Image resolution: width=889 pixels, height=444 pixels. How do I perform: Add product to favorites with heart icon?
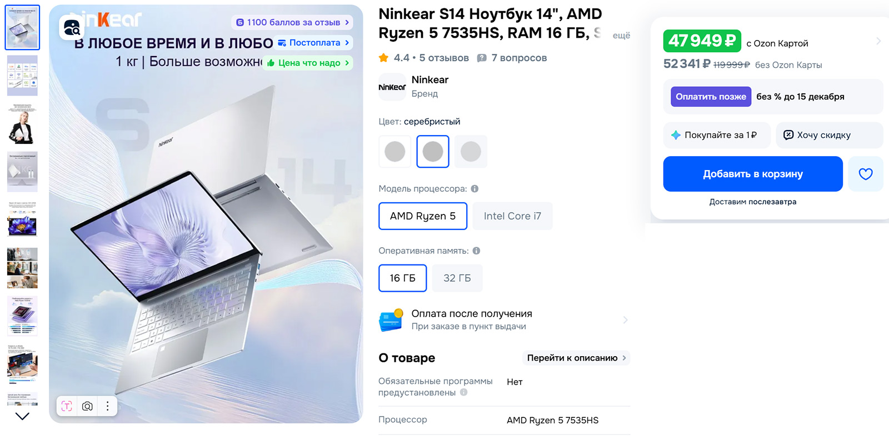[x=865, y=174]
